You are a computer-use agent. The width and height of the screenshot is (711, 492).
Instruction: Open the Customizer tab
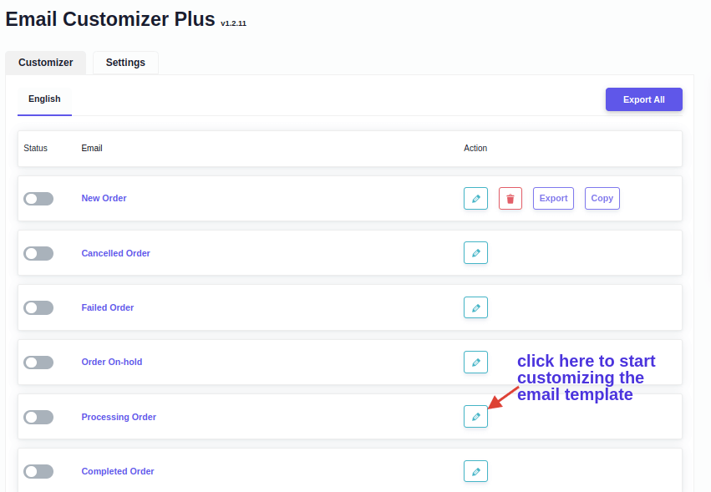point(46,63)
